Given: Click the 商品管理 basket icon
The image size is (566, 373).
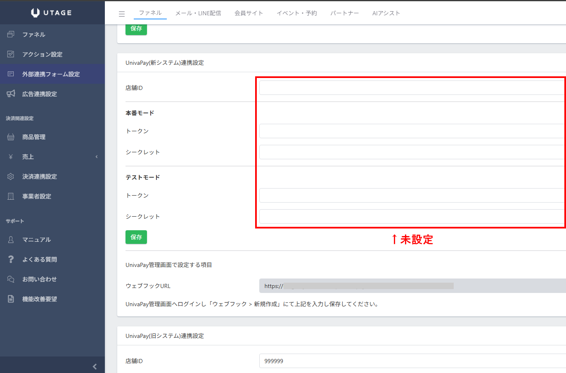Looking at the screenshot, I should (x=11, y=137).
